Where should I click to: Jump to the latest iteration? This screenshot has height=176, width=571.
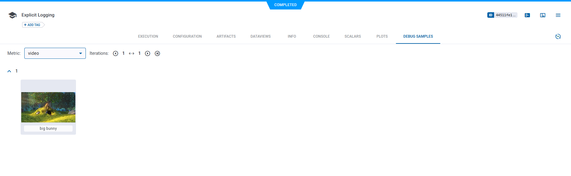[x=157, y=54]
